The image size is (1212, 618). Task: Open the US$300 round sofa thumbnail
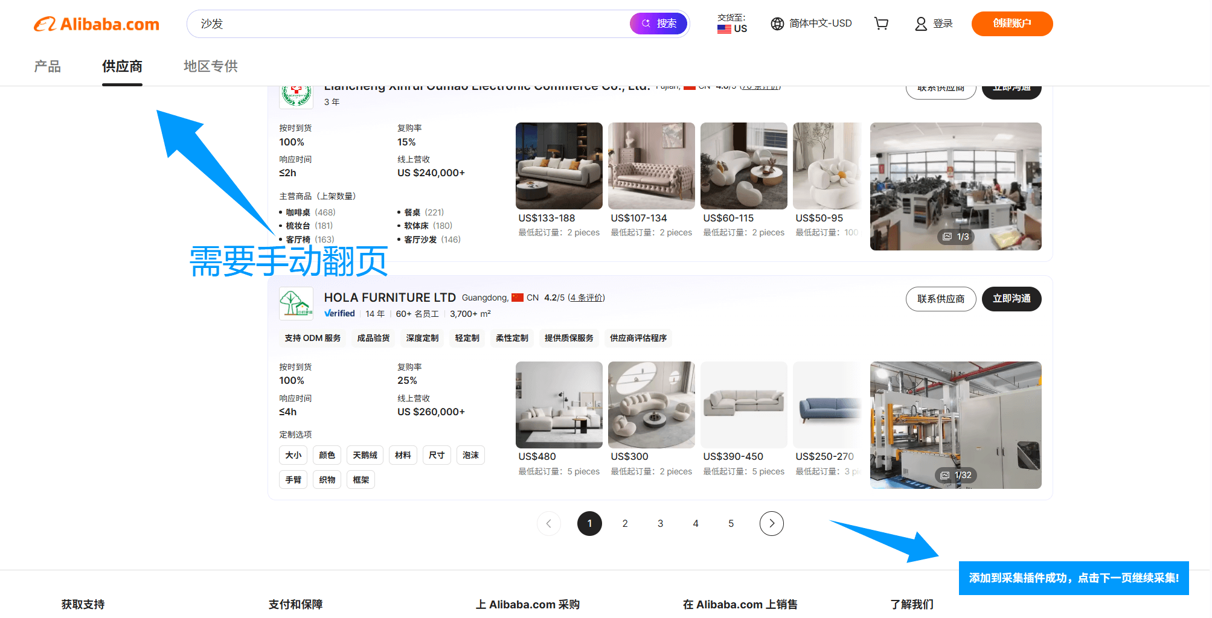(651, 405)
